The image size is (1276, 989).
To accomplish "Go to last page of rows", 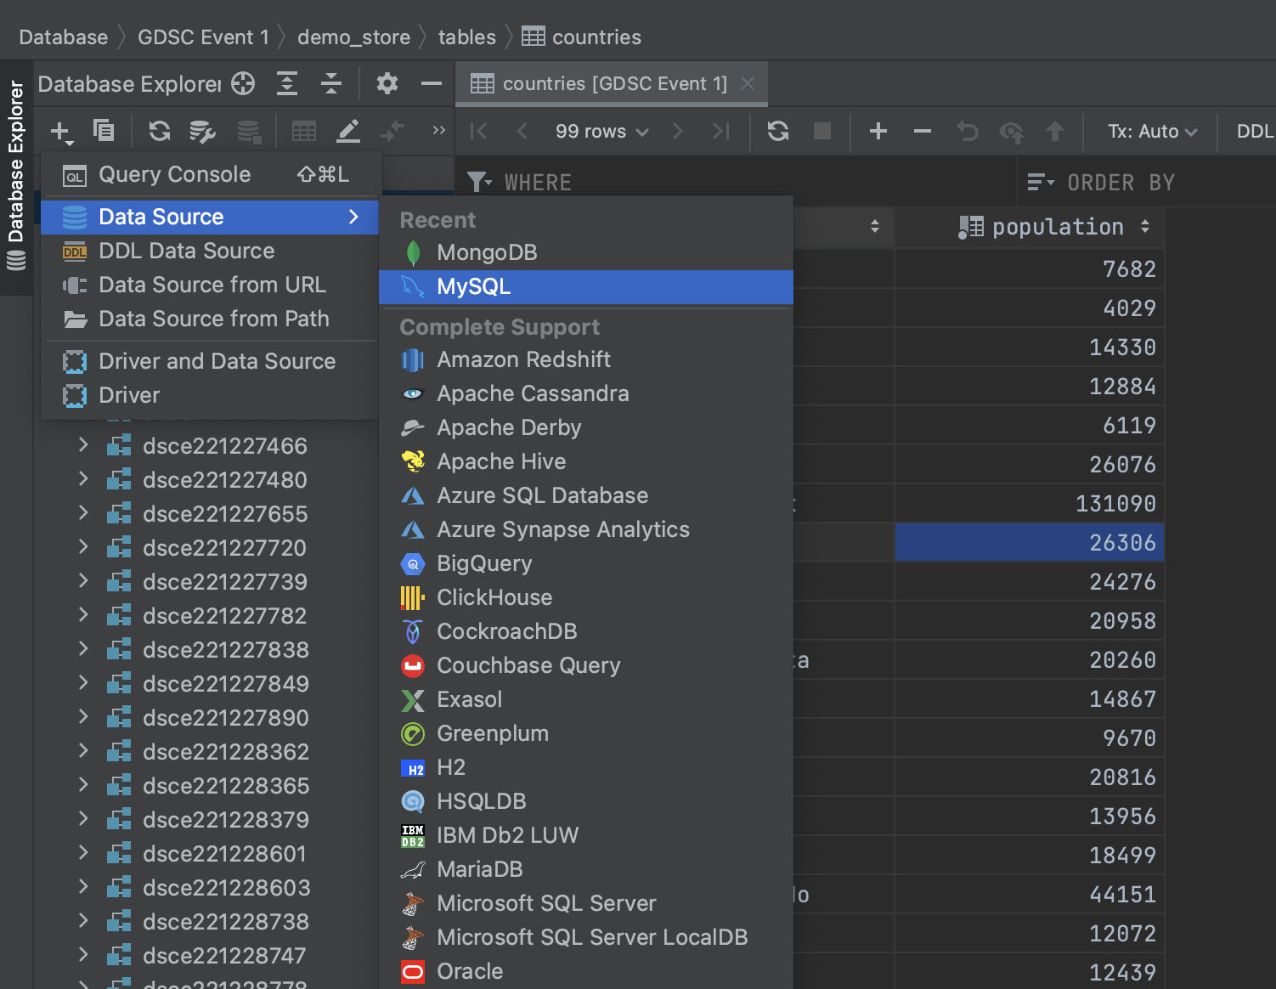I will pyautogui.click(x=720, y=131).
